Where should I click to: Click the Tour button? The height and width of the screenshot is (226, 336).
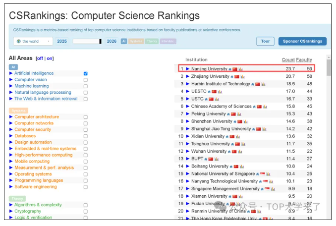pos(265,41)
